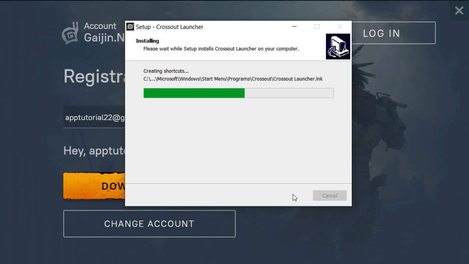Viewport: 469px width, 264px height.
Task: Click the Crossout Launcher.lnk file path
Action: tap(233, 79)
